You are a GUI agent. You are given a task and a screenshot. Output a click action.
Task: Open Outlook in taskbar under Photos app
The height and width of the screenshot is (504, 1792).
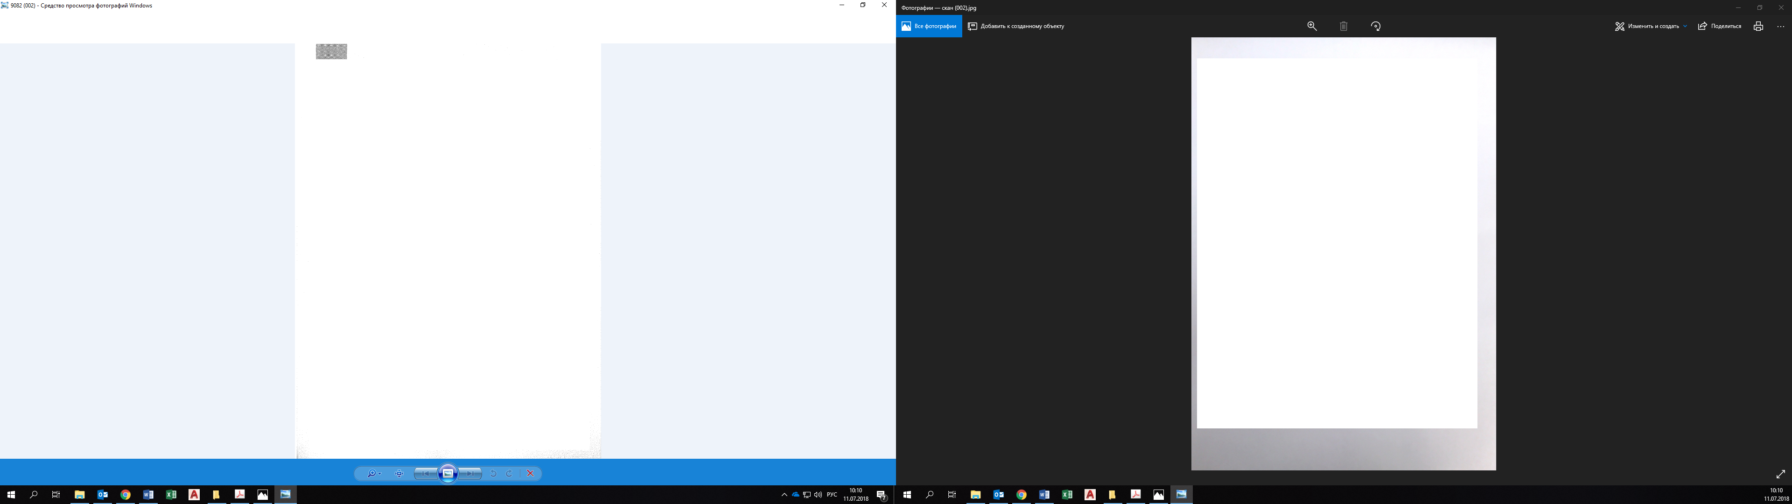click(998, 495)
